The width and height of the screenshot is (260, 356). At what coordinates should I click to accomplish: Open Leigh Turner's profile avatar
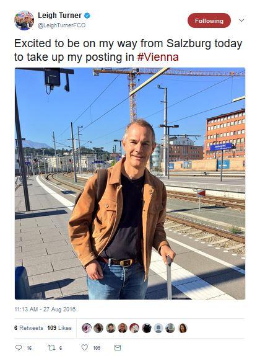(x=24, y=20)
